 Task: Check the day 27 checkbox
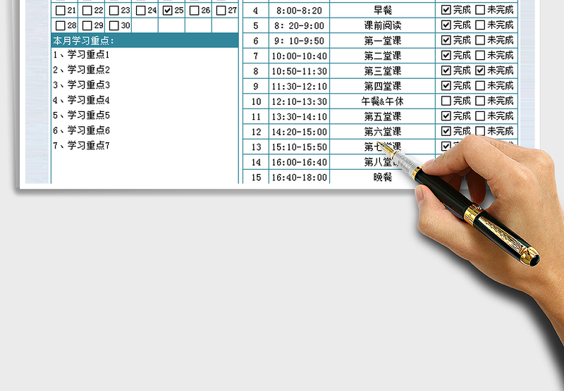click(x=221, y=11)
